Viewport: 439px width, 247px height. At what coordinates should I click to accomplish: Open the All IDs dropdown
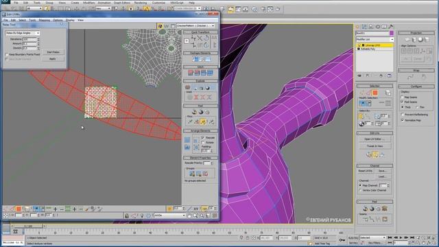coord(169,215)
